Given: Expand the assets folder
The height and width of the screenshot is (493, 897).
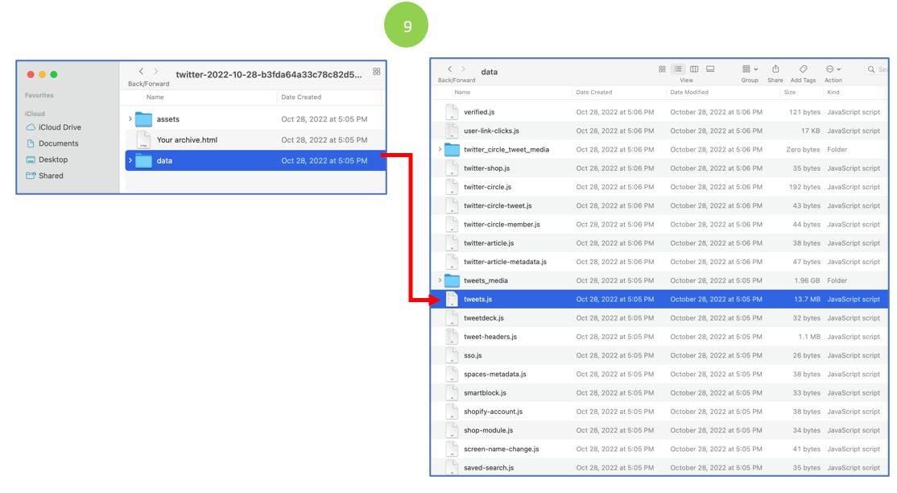Looking at the screenshot, I should click(x=130, y=119).
